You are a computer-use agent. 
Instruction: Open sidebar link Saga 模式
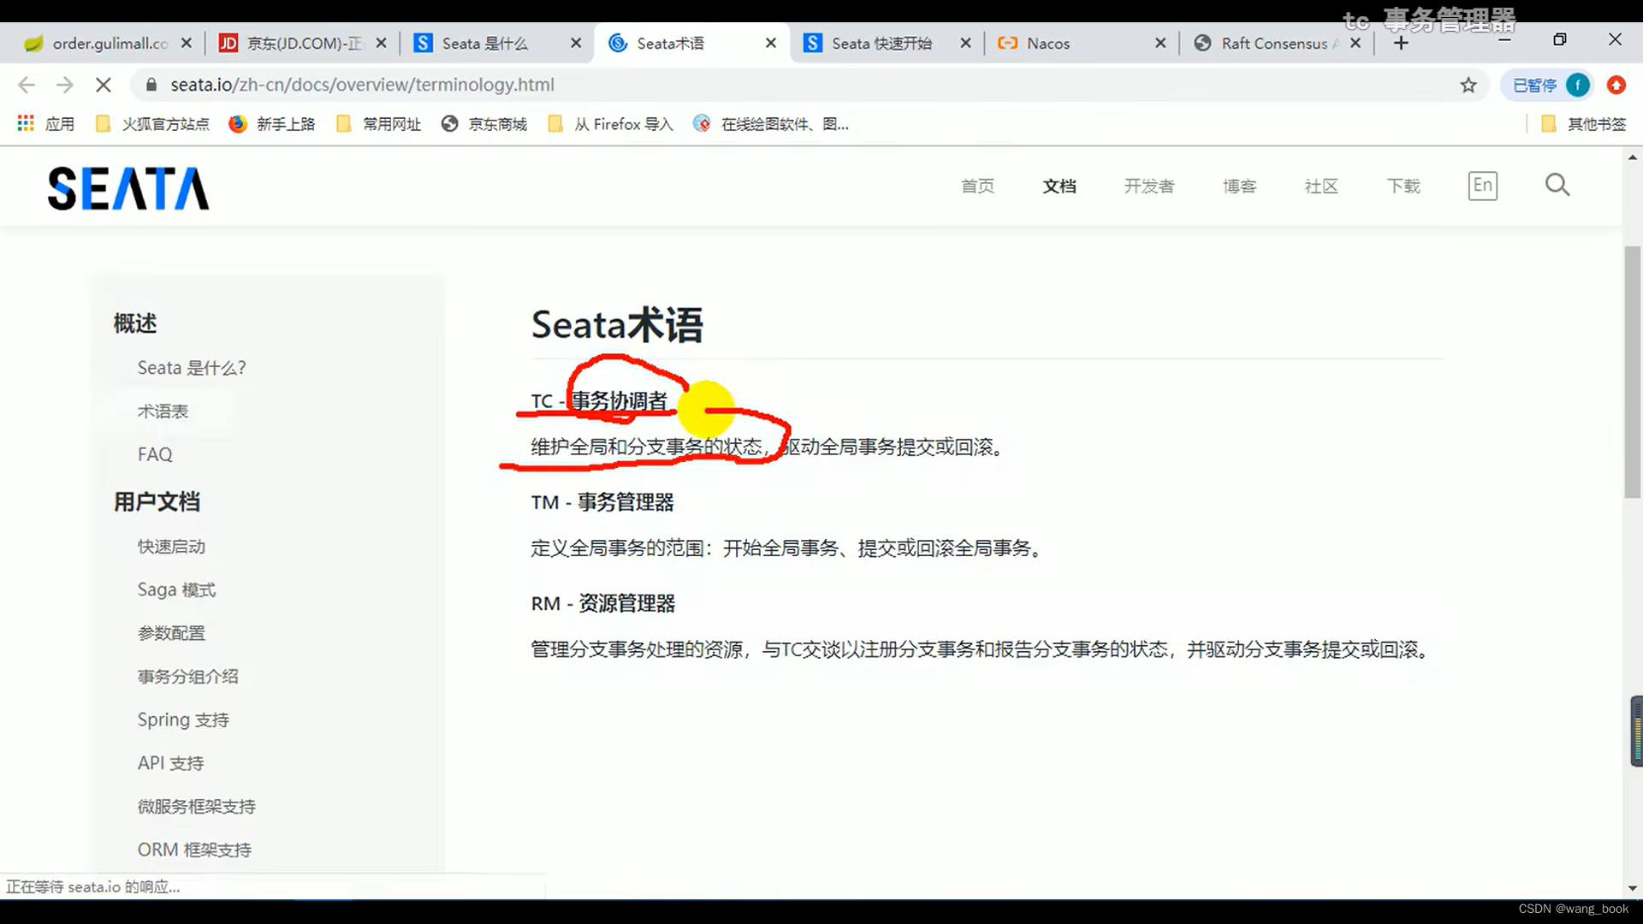tap(176, 589)
